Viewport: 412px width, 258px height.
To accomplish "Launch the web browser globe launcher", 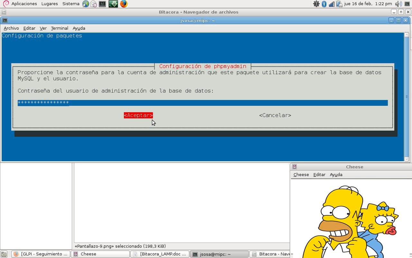I will (86, 4).
